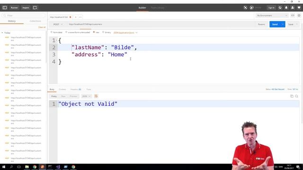Click the Import button
The image size is (303, 170).
click(26, 8)
